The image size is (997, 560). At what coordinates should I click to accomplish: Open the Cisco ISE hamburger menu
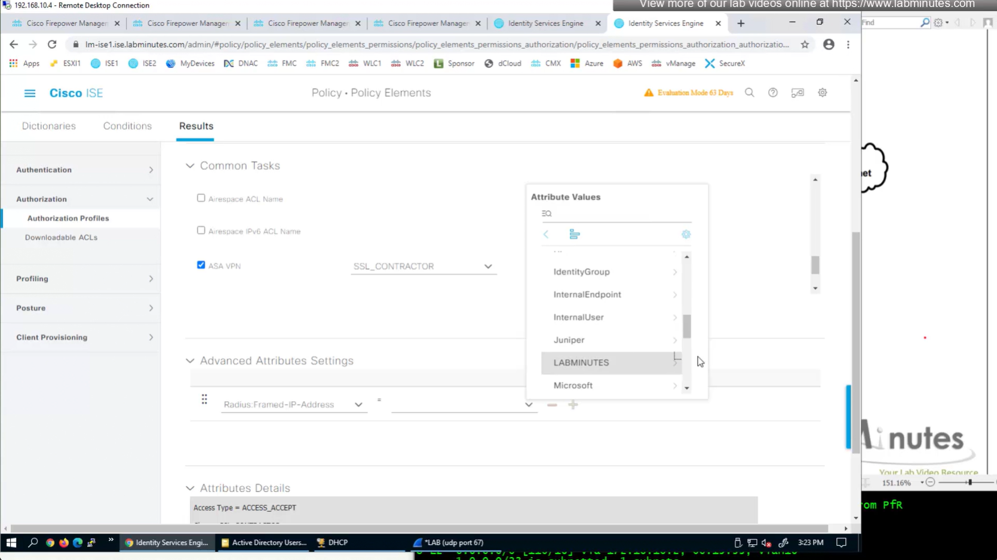point(29,93)
